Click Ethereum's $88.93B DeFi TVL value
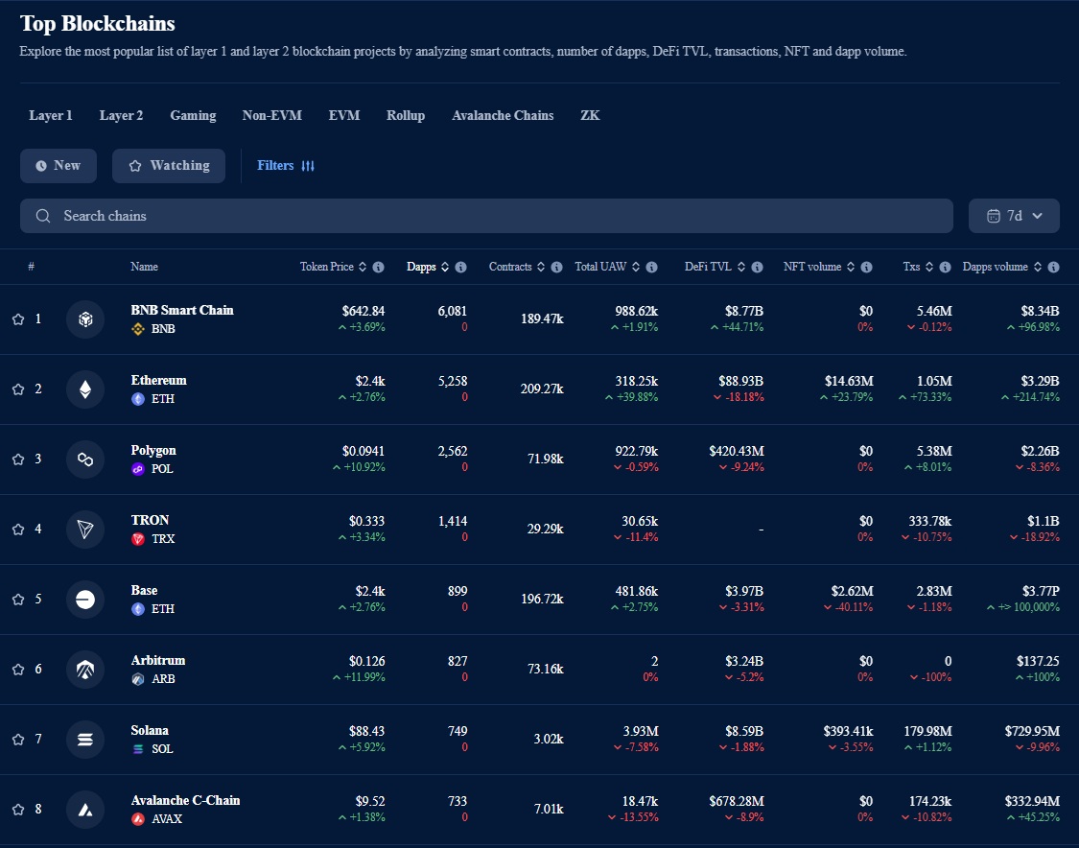The image size is (1079, 848). pos(741,382)
